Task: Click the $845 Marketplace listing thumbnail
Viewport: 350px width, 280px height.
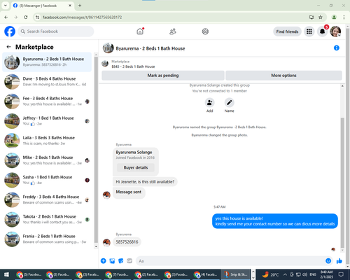Action: [x=105, y=64]
